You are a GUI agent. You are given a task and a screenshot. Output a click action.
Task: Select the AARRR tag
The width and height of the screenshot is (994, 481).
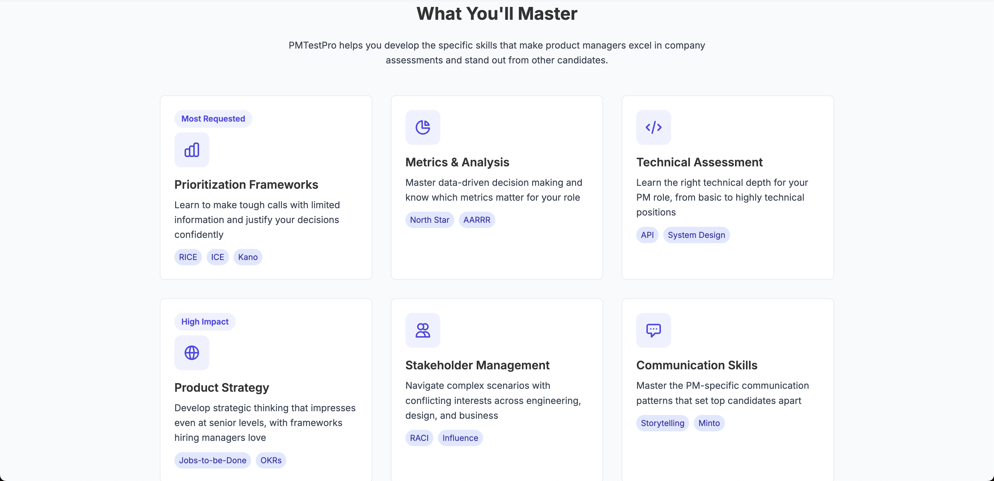[477, 220]
